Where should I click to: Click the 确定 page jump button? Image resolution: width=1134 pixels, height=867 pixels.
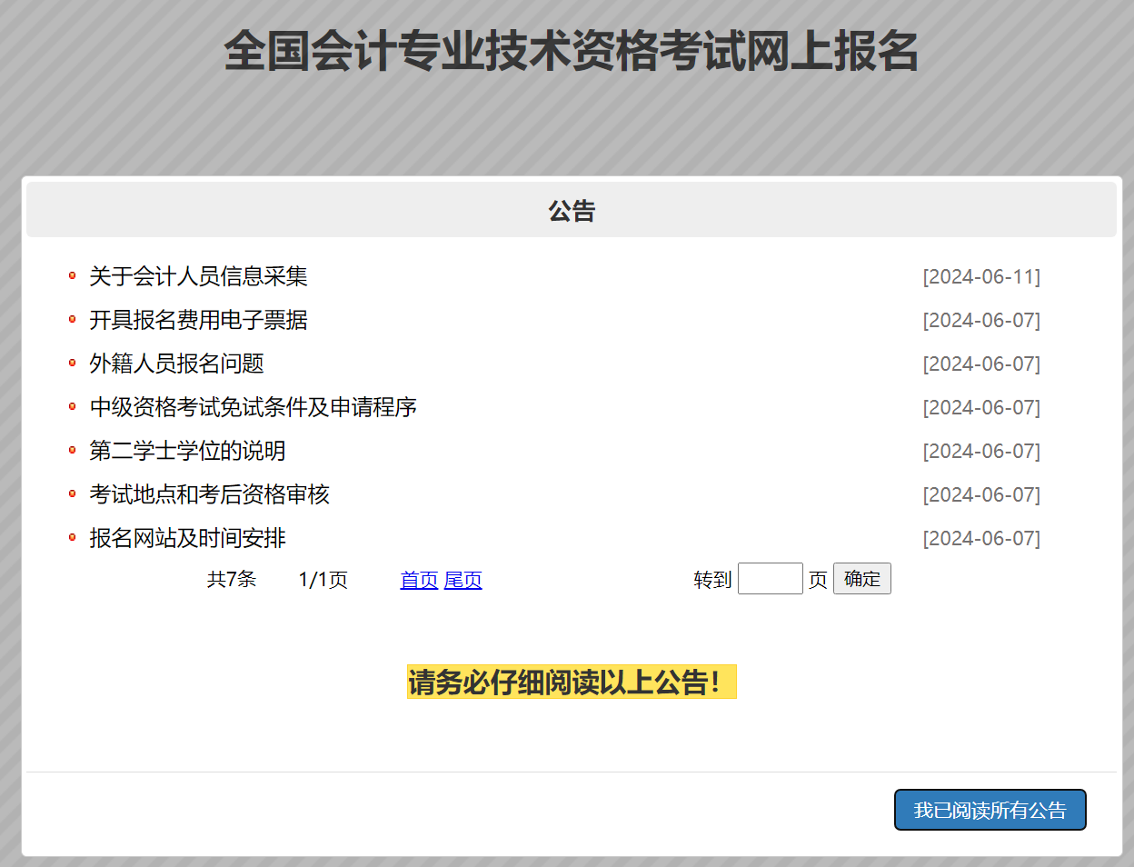[x=860, y=578]
